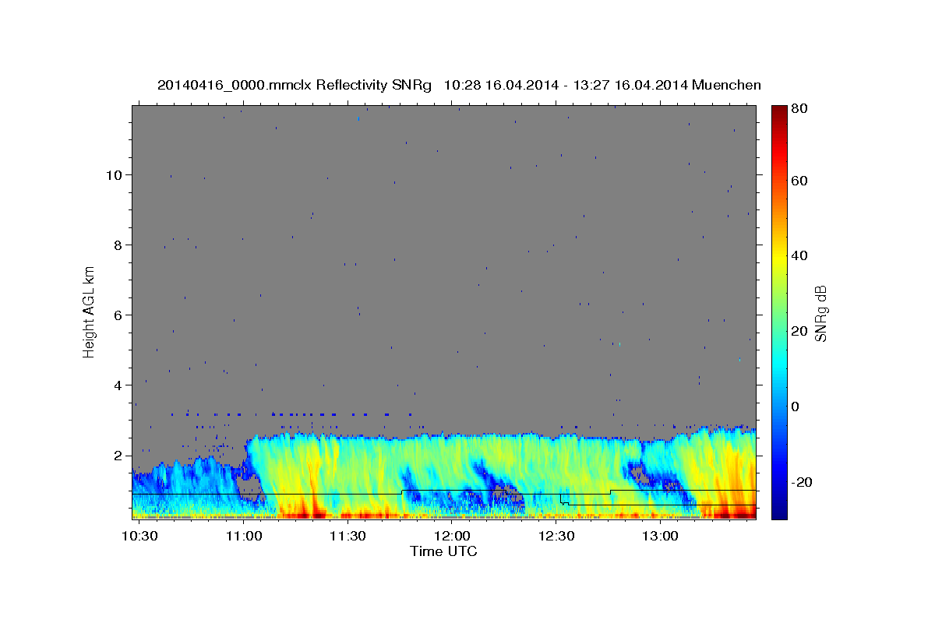Screen dimensions: 935x623
Task: Click the 2 km height tick label
Action: 117,455
